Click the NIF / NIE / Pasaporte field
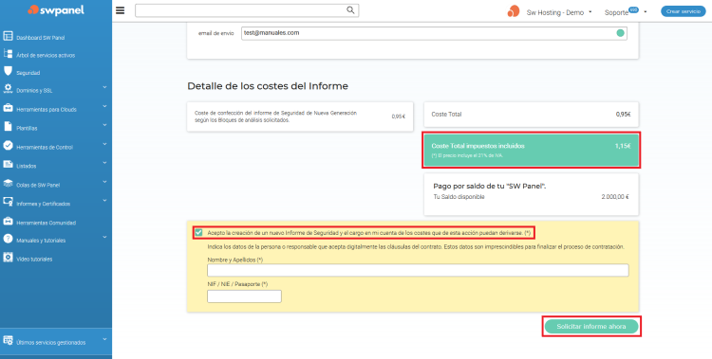 point(244,296)
